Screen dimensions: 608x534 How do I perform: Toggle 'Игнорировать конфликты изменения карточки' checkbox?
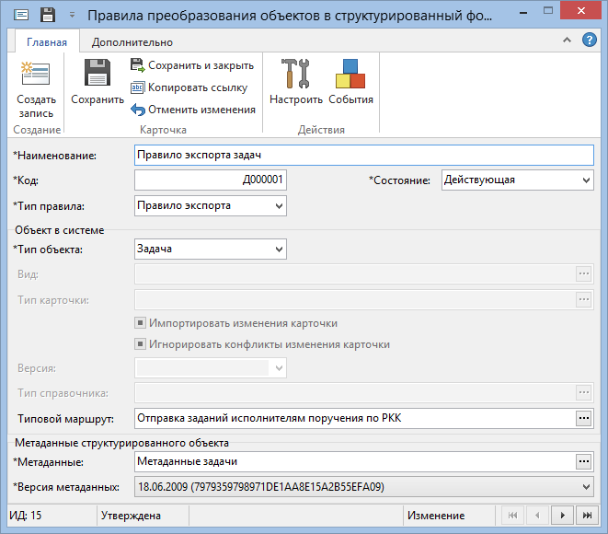click(x=141, y=344)
